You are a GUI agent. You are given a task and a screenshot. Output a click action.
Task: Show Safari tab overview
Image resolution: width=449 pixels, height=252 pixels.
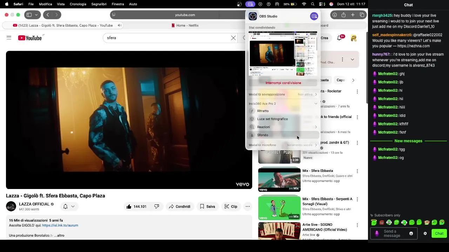pyautogui.click(x=362, y=15)
